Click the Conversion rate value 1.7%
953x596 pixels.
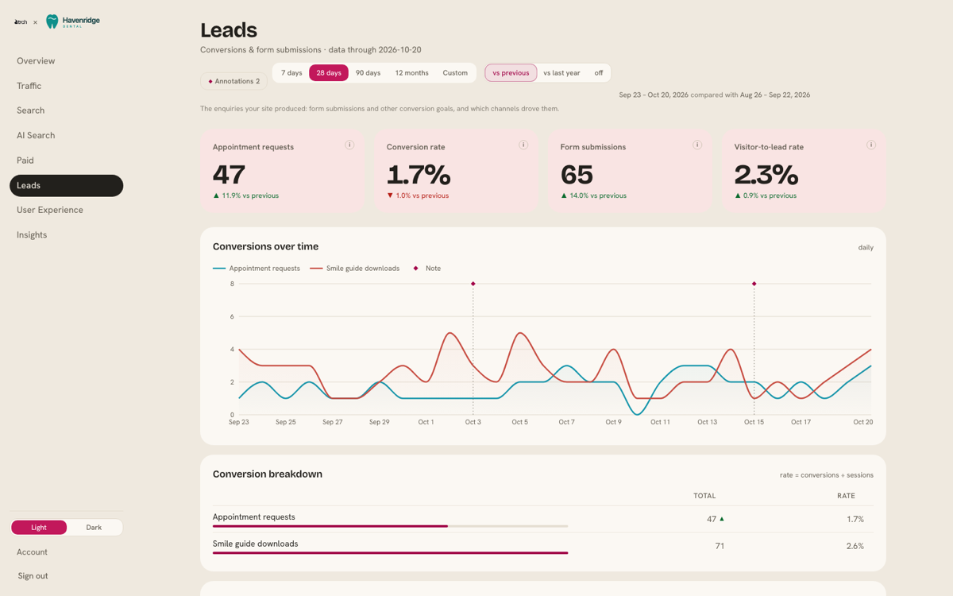click(x=419, y=174)
